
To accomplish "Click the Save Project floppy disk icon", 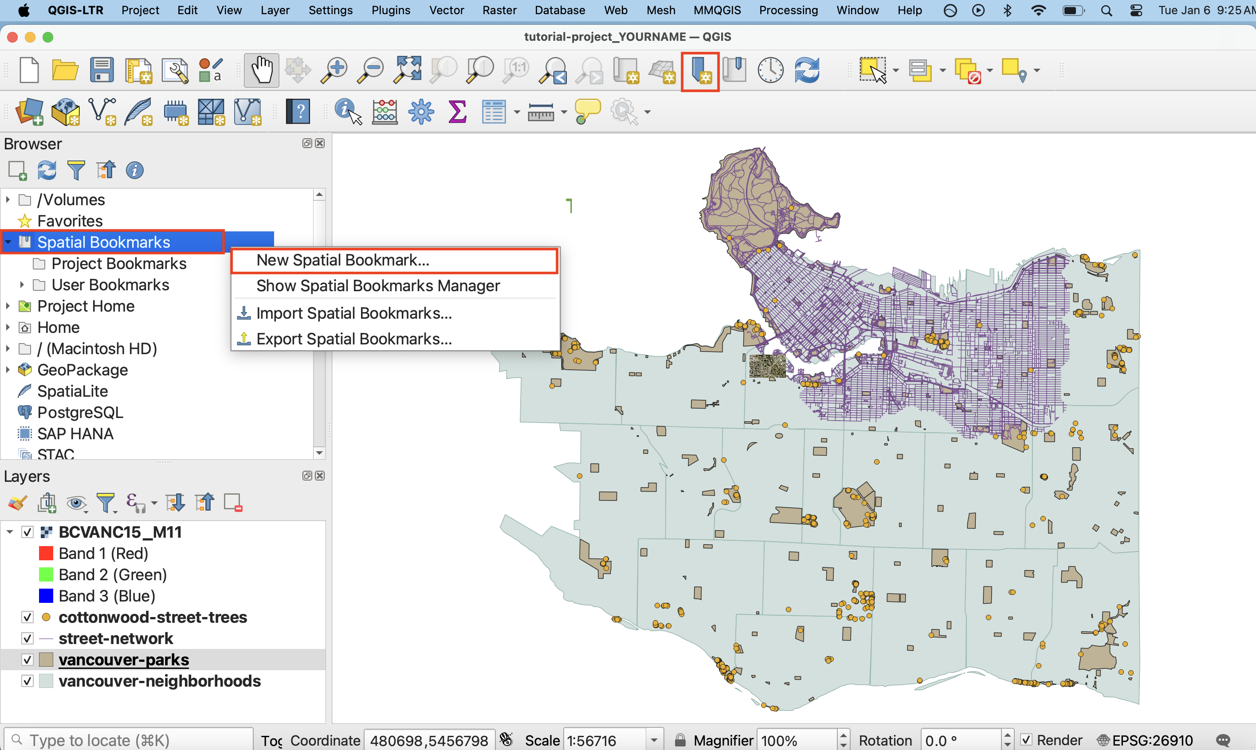I will tap(102, 70).
